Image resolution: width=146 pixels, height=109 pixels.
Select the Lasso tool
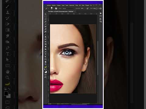coord(45,19)
